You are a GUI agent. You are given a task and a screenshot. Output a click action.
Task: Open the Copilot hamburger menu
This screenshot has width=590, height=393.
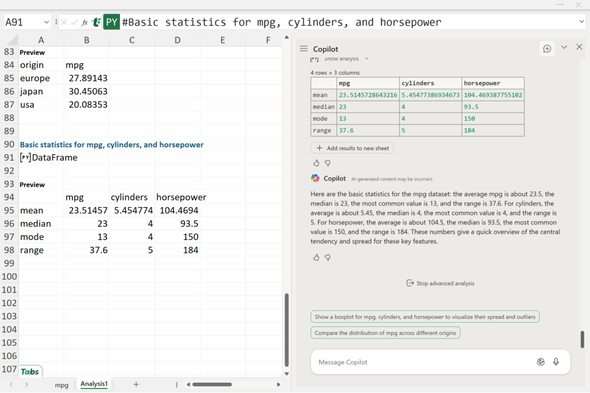click(x=304, y=49)
